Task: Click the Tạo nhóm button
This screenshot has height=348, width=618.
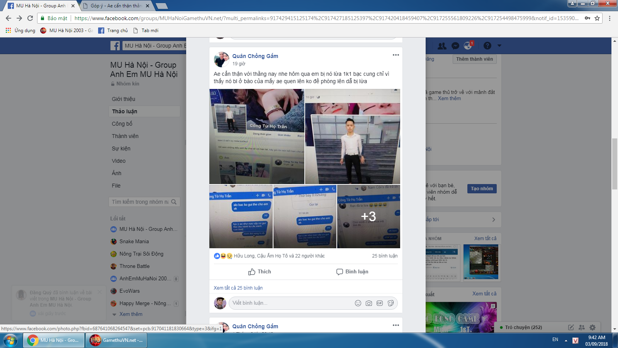Action: (482, 189)
